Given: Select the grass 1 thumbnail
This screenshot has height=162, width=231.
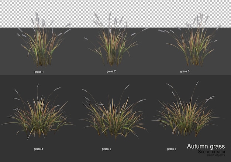Looking at the screenshot, I should (x=44, y=40).
